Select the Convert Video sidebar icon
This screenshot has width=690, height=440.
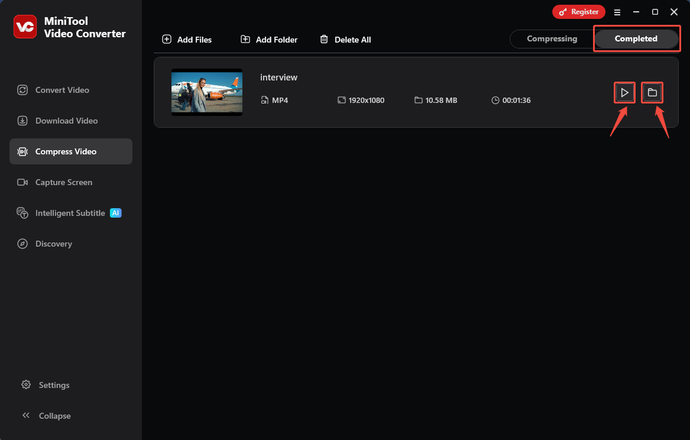(22, 90)
